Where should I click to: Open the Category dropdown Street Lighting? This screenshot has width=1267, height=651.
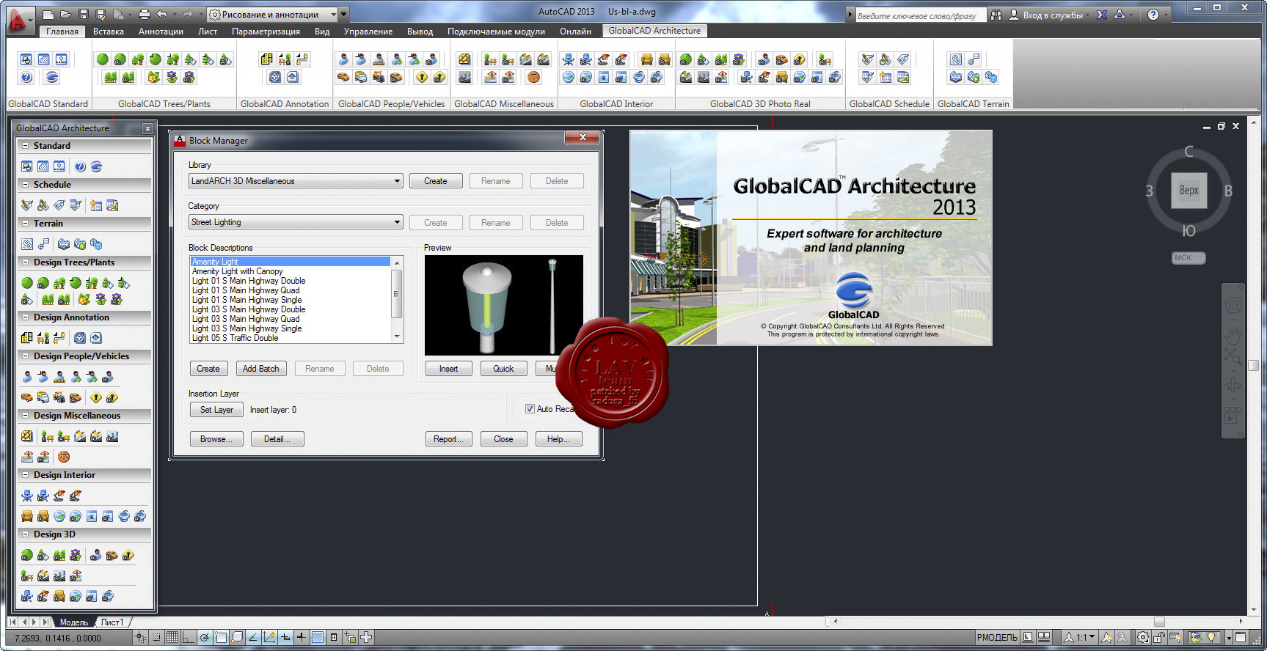296,222
